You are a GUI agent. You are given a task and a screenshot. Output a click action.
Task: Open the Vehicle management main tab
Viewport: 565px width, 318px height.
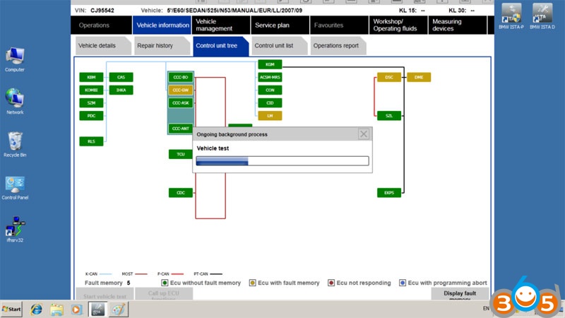[x=221, y=25]
